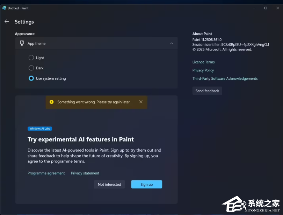Click the 'Send feedback' button
Screen dimensions: 283x215
click(207, 91)
